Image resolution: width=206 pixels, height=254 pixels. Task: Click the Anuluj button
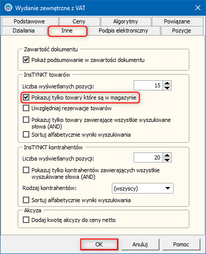point(140,244)
